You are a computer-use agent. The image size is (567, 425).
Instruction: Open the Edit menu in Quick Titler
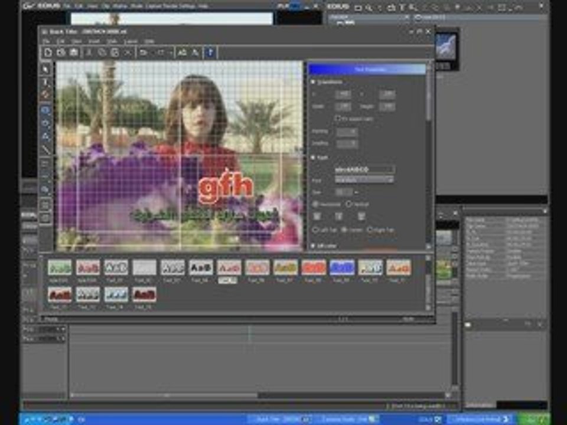point(61,41)
